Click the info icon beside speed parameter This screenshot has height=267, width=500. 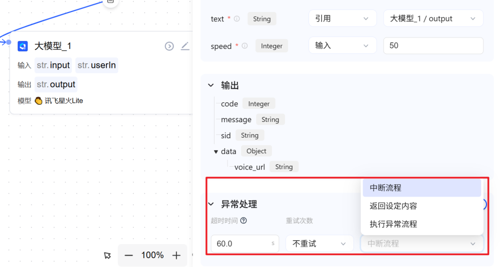pos(244,46)
